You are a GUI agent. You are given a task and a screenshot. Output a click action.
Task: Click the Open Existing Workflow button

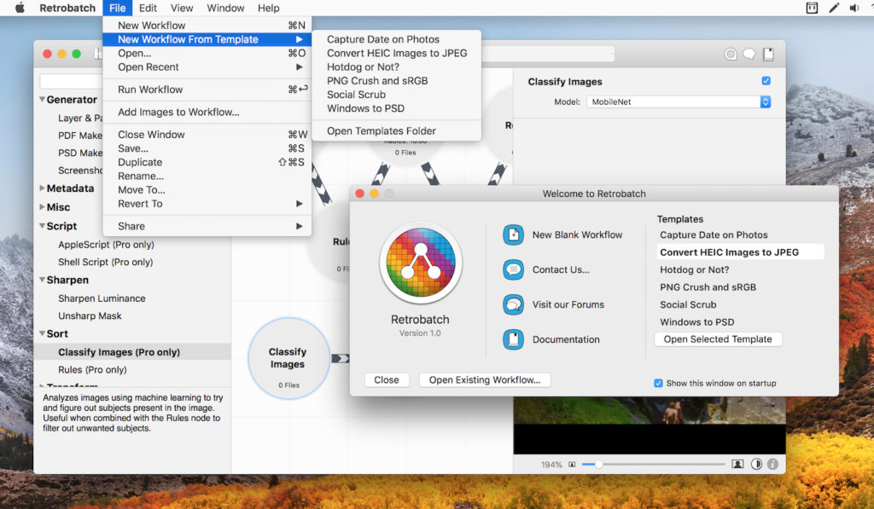(484, 380)
